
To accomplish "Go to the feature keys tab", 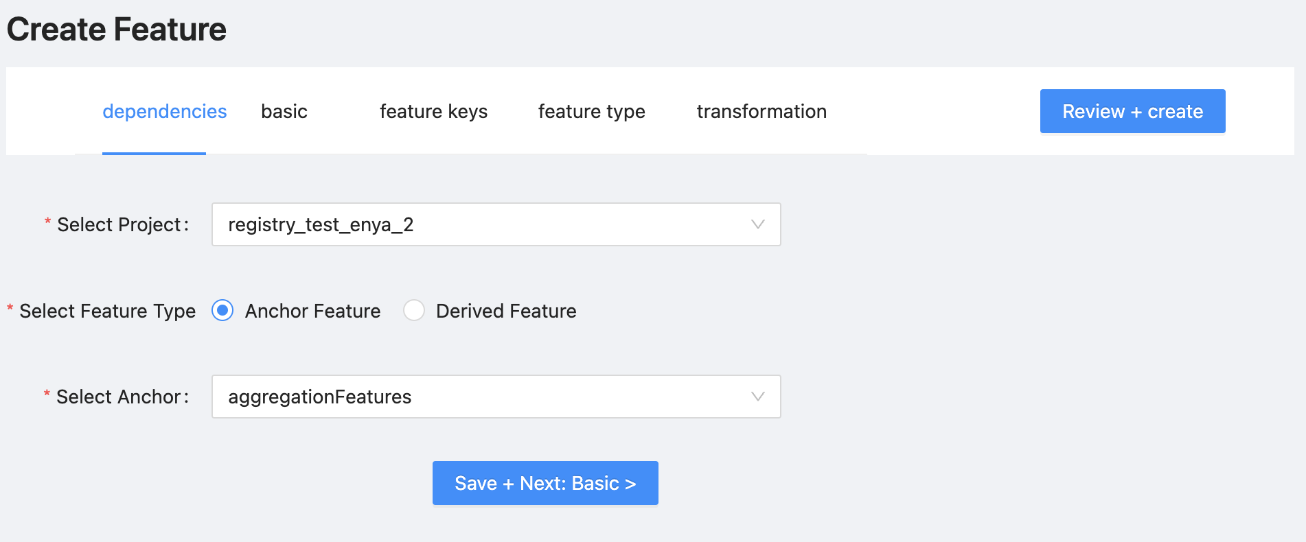I will [x=433, y=112].
